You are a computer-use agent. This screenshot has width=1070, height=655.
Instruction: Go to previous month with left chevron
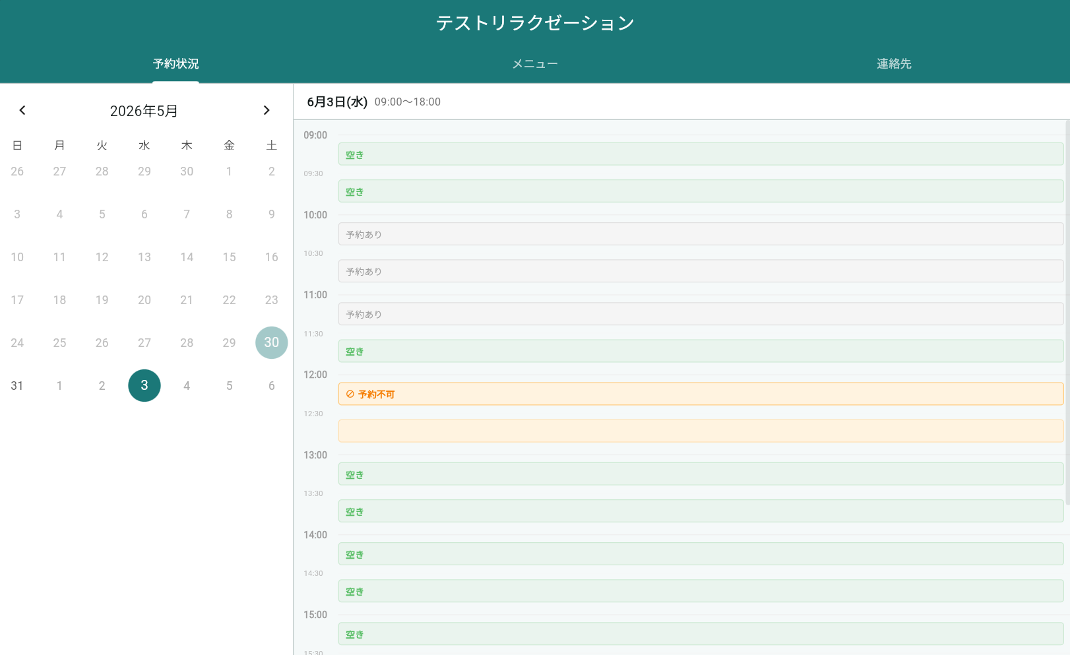click(x=22, y=110)
